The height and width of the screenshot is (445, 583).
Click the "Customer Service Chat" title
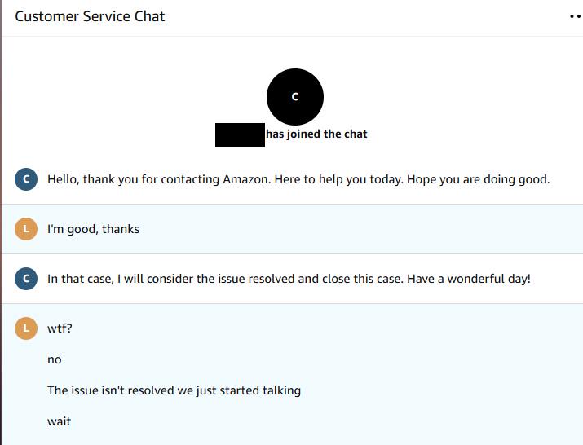[x=90, y=16]
